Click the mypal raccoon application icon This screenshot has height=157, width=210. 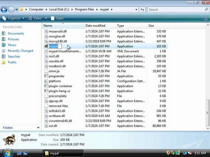46,46
